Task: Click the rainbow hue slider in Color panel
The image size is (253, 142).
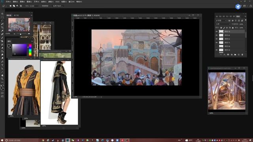Action: point(30,50)
